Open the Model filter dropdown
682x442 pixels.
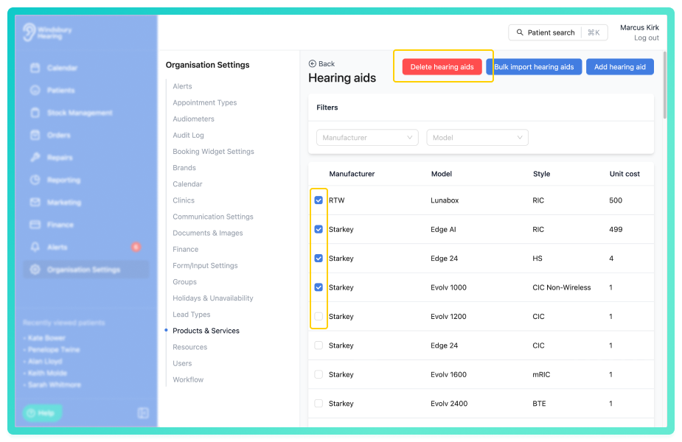pos(478,137)
